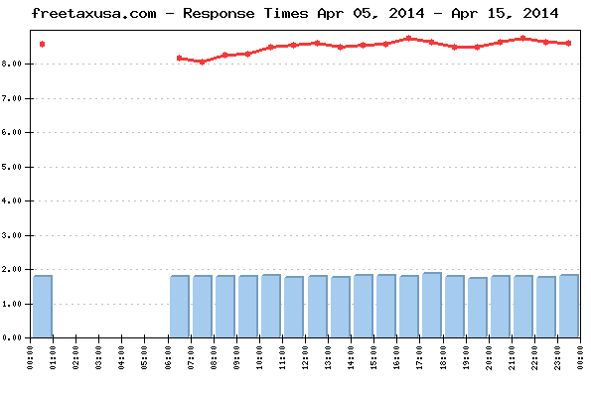Select the blue bar between 10:00 and 11:00

click(271, 306)
